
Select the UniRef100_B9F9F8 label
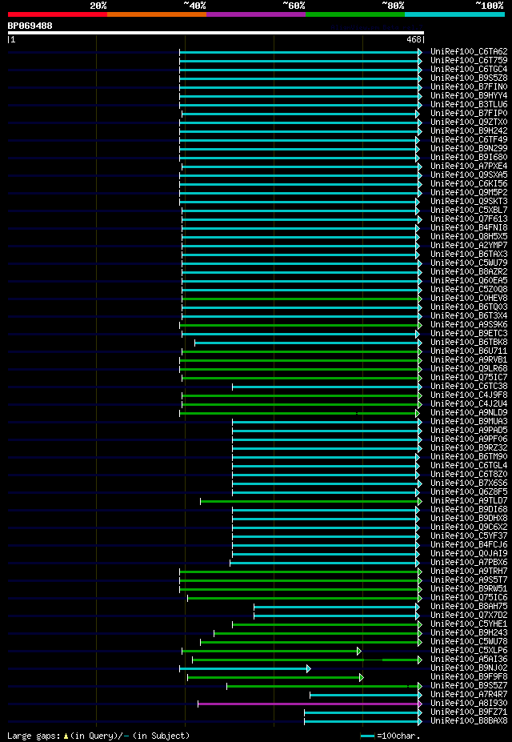tap(469, 677)
